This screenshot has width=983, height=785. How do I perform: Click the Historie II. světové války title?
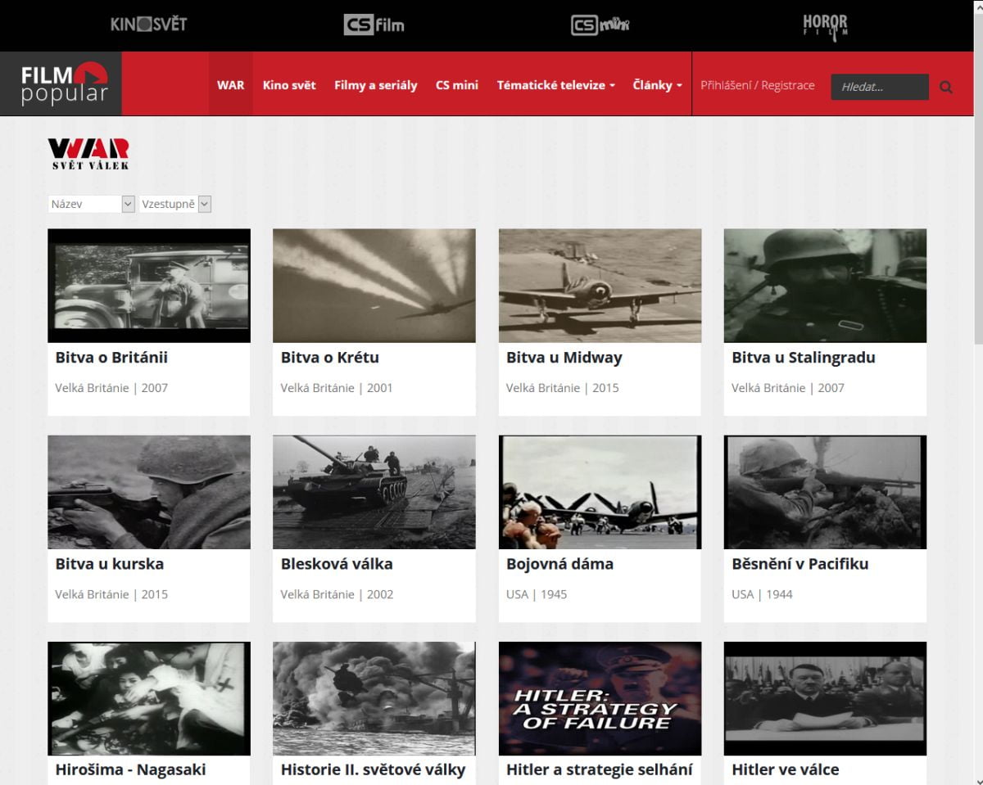tap(373, 769)
